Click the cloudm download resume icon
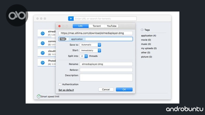The height and width of the screenshot is (115, 205). [x=43, y=53]
